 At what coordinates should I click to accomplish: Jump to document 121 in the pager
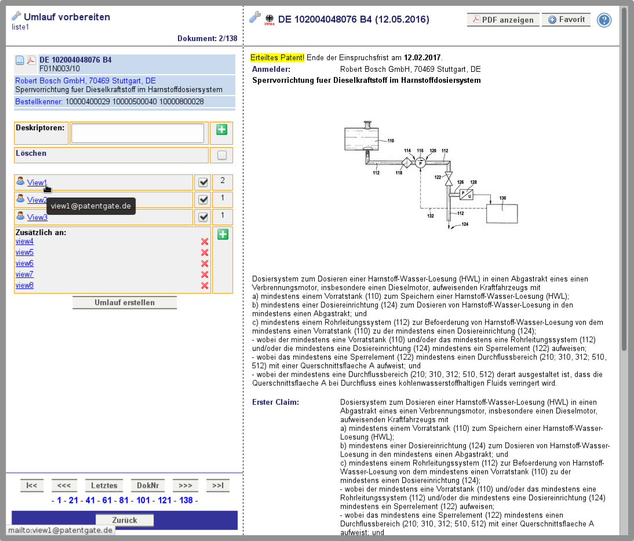tap(165, 500)
